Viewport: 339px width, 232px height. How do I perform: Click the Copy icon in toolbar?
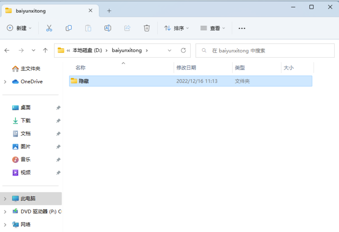coord(68,28)
